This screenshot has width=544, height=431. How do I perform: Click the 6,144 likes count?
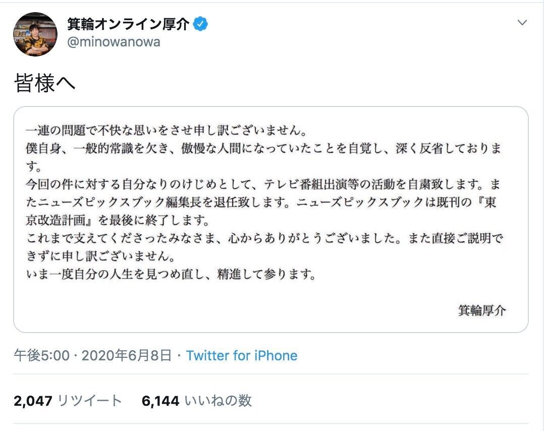(x=161, y=401)
